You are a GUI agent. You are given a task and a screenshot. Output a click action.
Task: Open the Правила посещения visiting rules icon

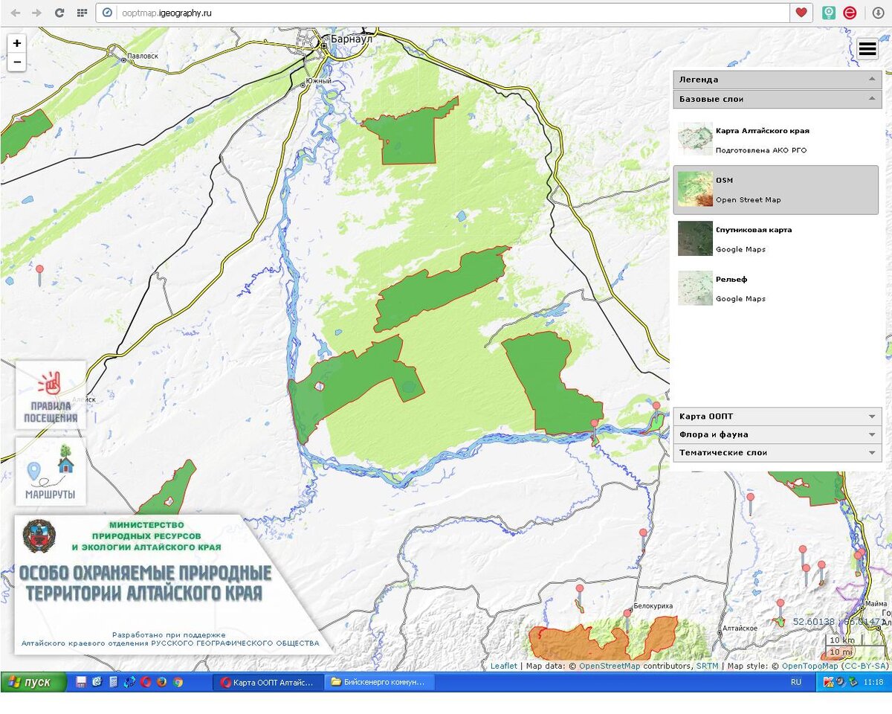pos(51,394)
